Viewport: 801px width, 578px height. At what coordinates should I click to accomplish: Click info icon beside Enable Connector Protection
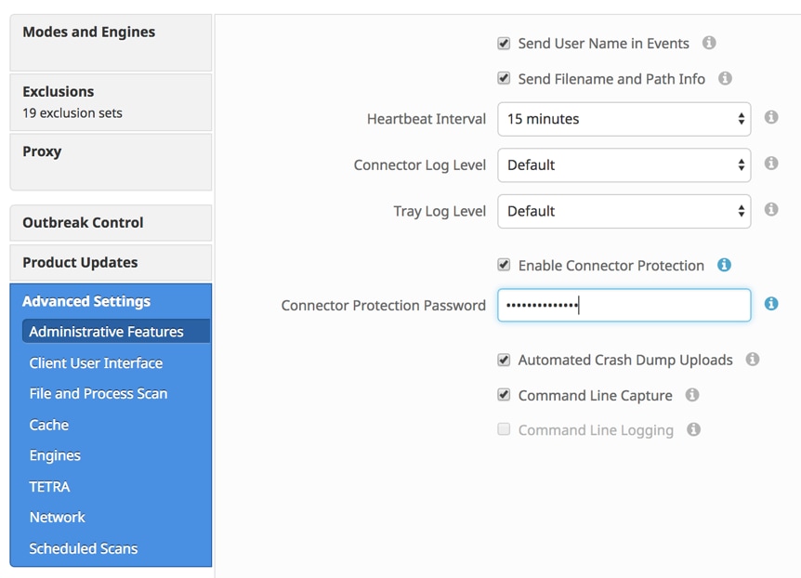click(724, 265)
